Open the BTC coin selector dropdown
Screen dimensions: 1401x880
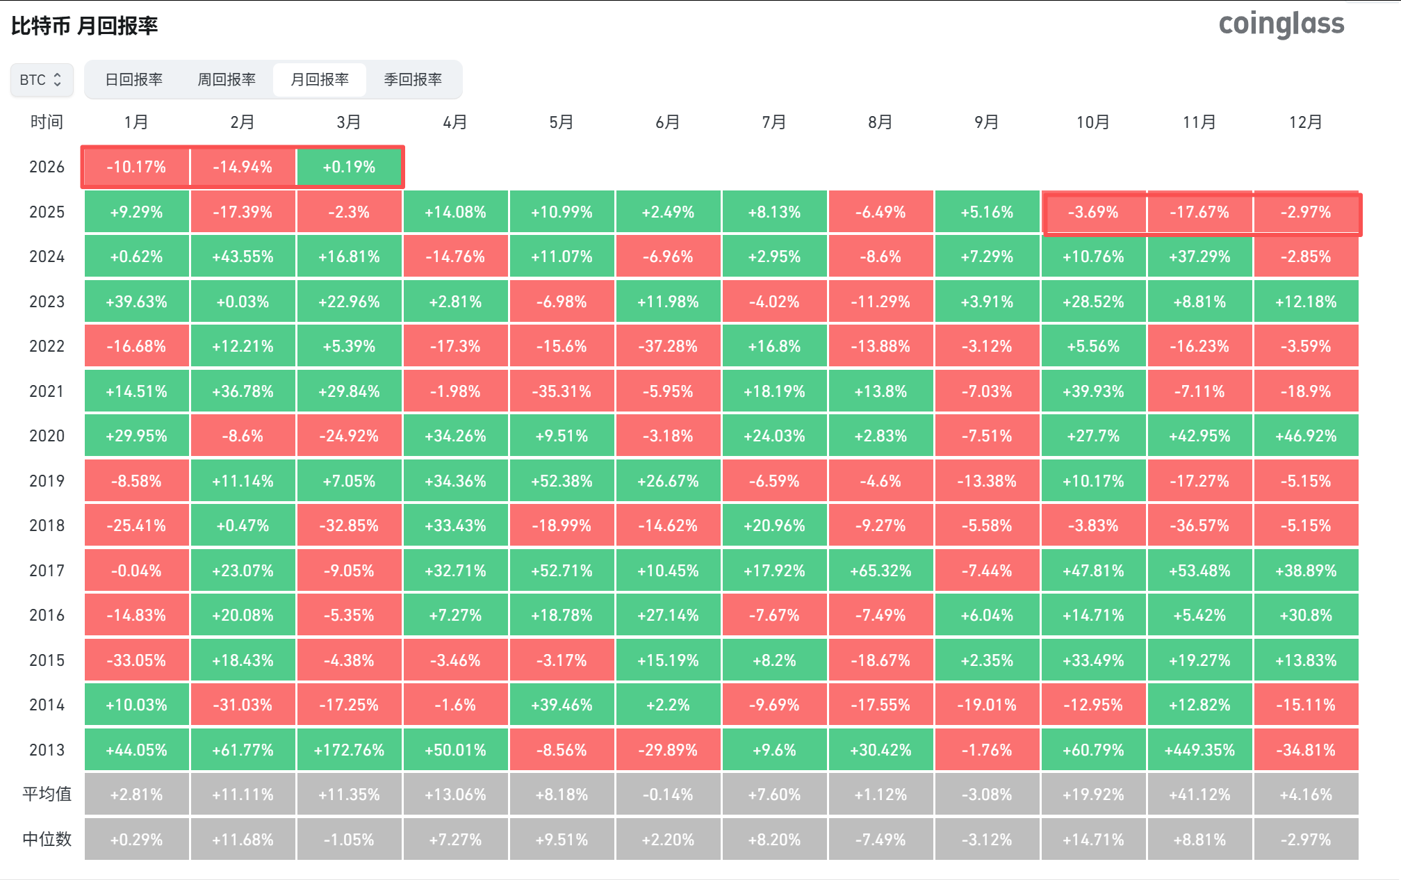pos(40,80)
